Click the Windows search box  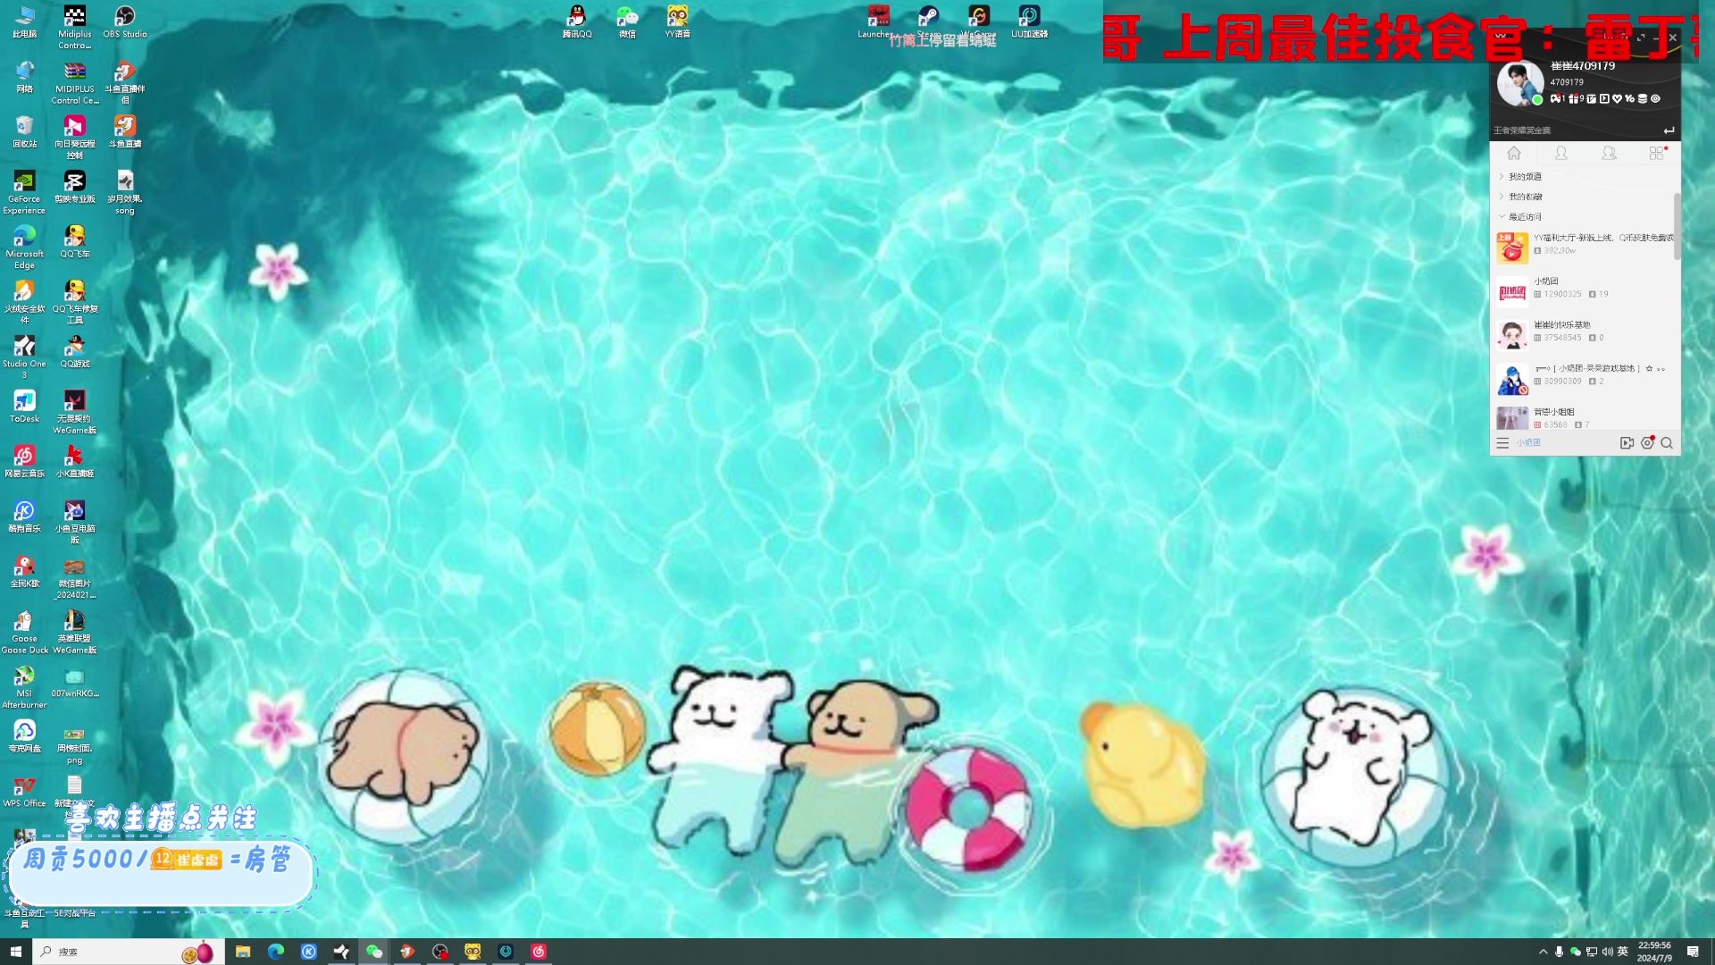130,952
